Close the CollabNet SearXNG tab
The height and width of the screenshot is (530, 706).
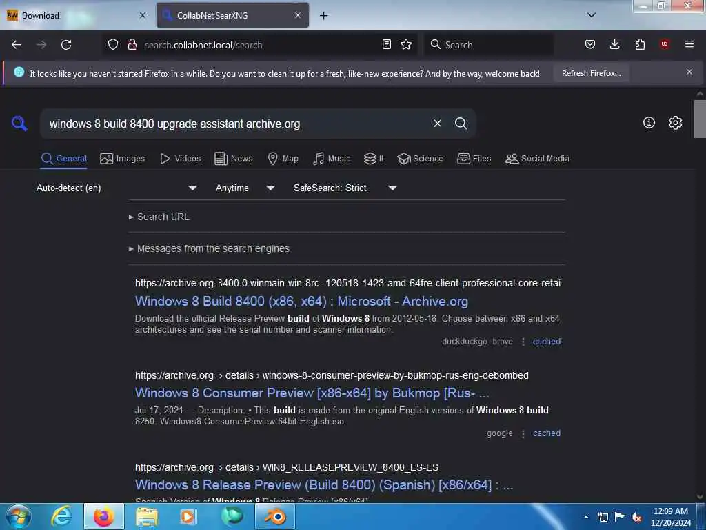298,15
